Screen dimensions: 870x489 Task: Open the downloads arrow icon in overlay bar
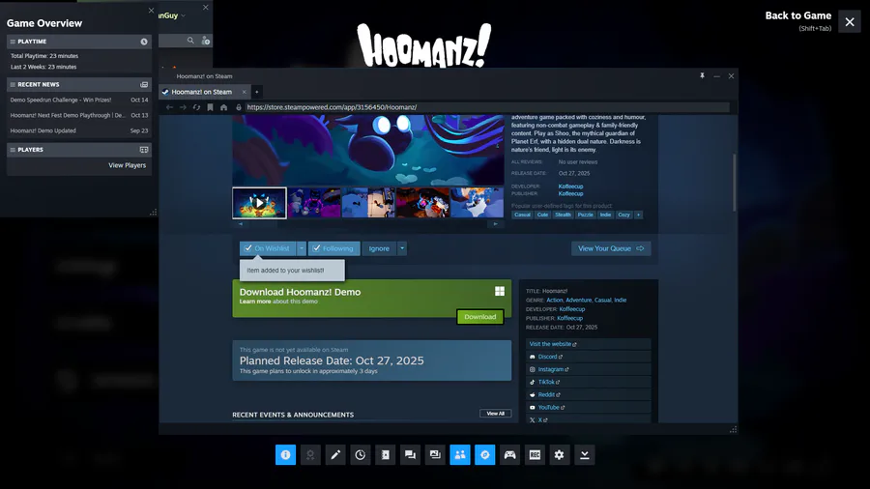(x=584, y=454)
